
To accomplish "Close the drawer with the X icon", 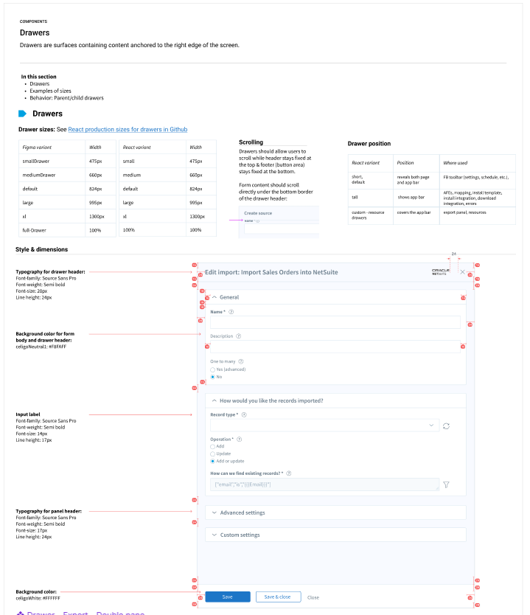I will click(x=462, y=272).
